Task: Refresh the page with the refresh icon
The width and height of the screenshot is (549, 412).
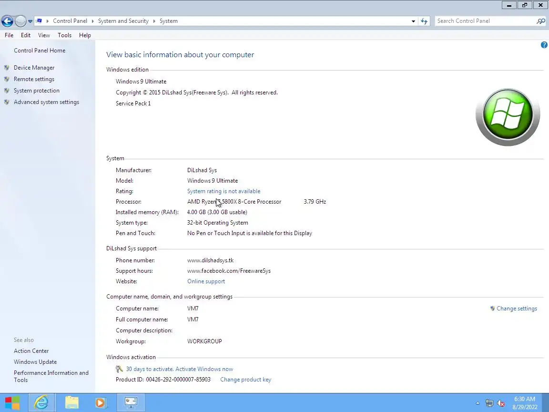Action: pos(424,21)
